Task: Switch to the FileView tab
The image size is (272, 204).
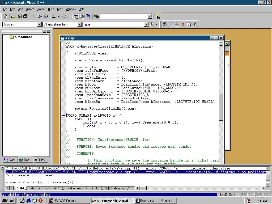Action: tap(41, 160)
